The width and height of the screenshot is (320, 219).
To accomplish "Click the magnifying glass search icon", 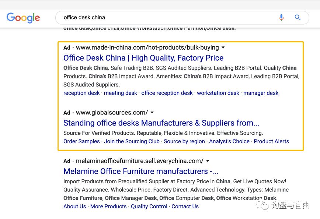I will pos(298,17).
